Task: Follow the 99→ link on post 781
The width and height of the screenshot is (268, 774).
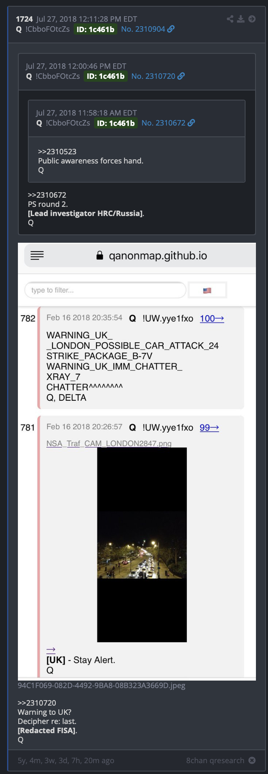Action: tap(209, 427)
